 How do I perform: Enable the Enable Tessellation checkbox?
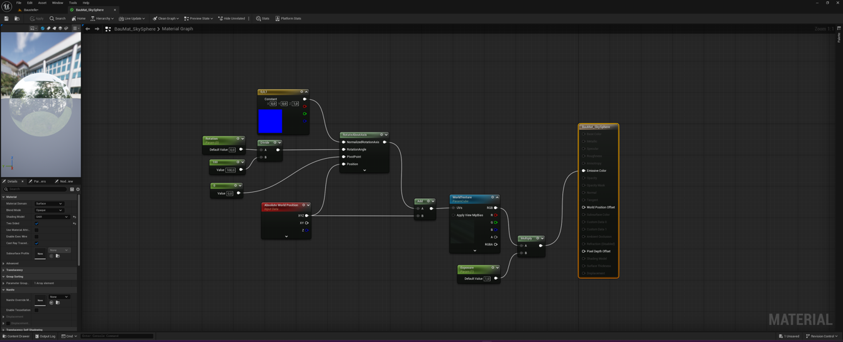(x=36, y=310)
